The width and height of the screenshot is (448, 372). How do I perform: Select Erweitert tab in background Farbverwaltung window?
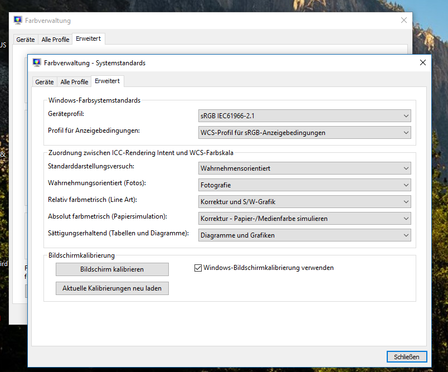[x=89, y=38]
